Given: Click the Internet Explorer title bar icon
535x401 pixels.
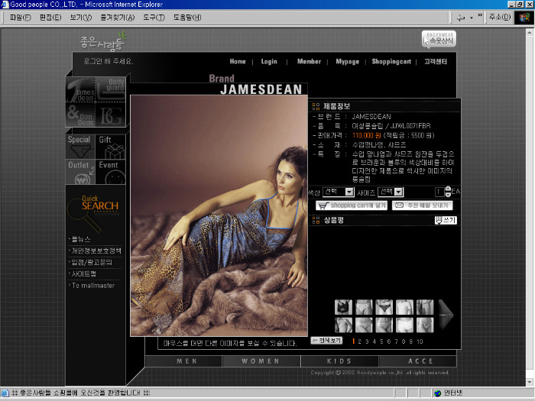Looking at the screenshot, I should point(5,5).
